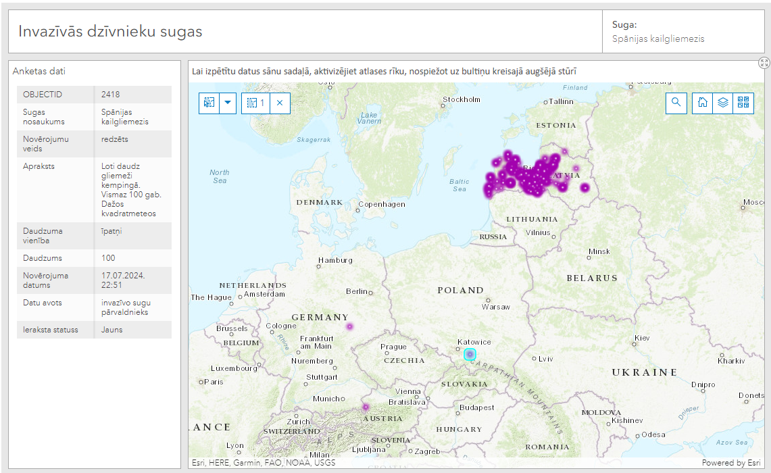Open the basemap gallery
The image size is (771, 473).
[743, 103]
